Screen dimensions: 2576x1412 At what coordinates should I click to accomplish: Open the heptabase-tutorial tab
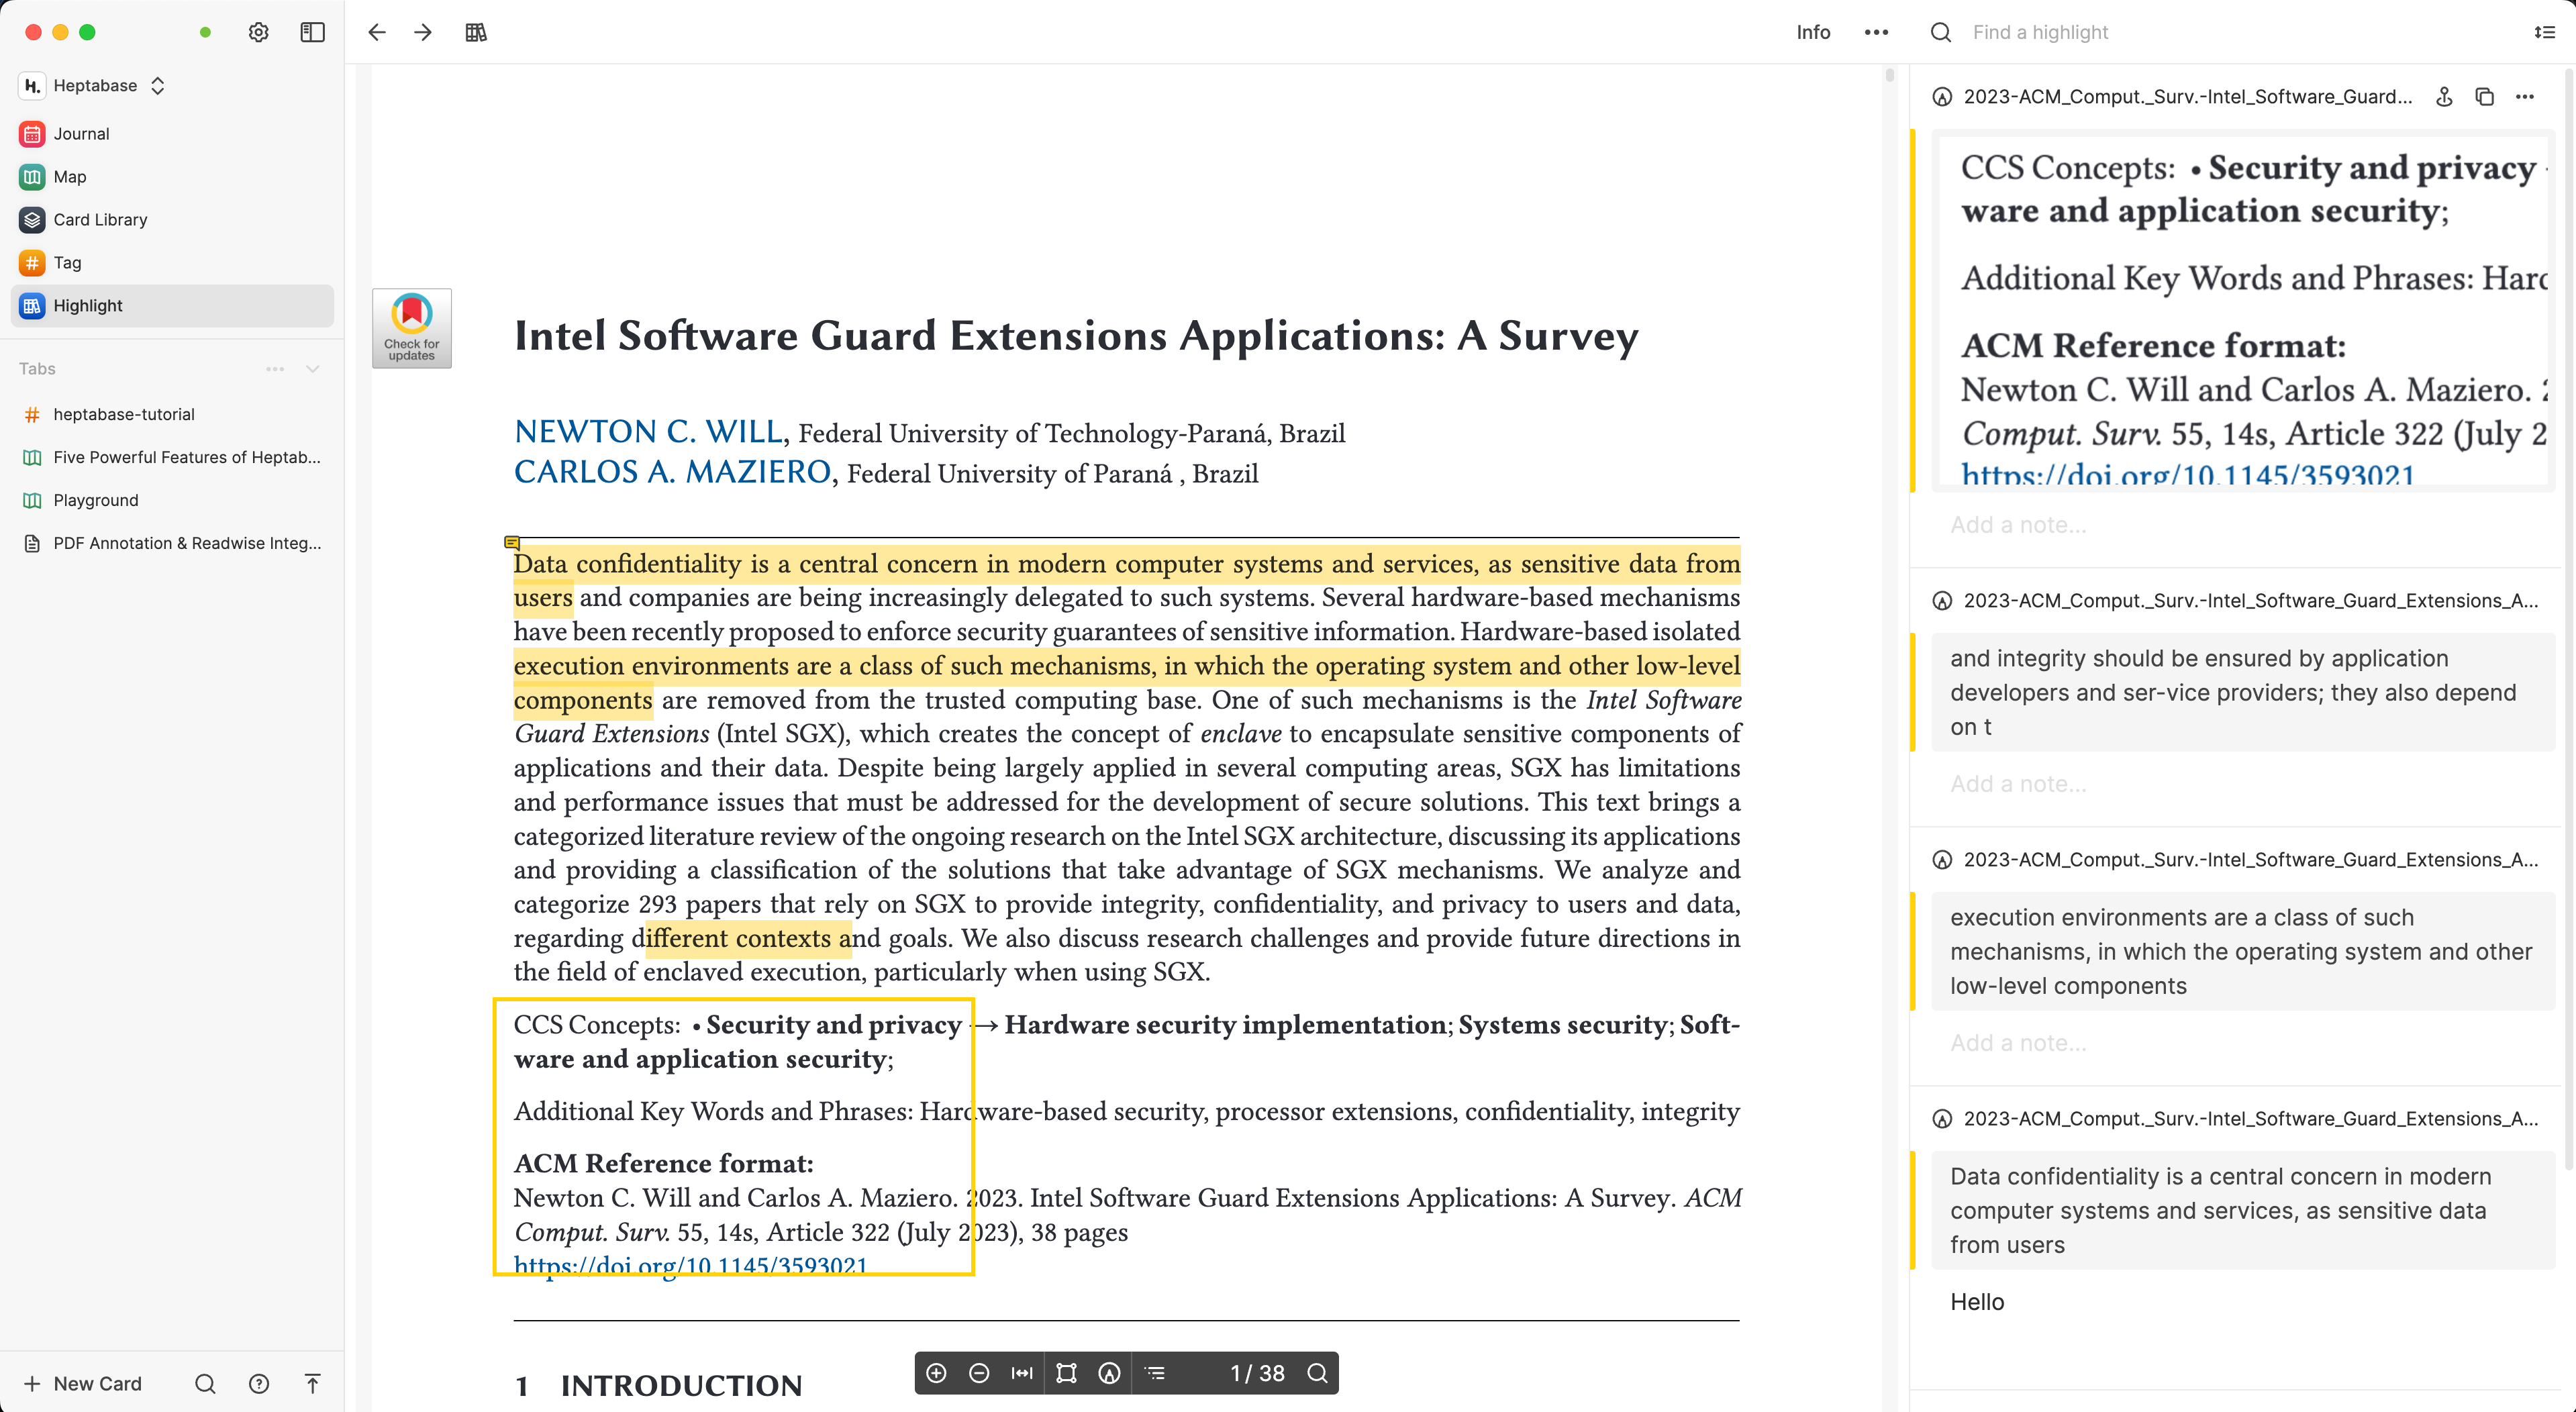pyautogui.click(x=172, y=414)
